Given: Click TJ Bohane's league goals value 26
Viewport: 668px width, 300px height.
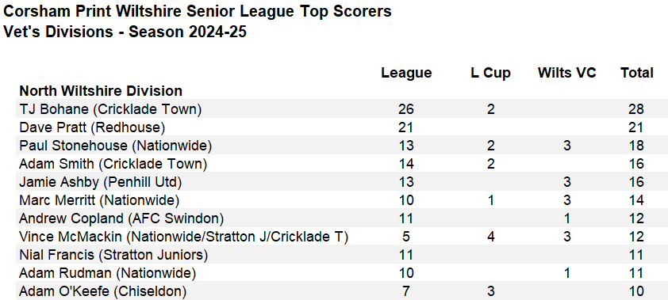Looking at the screenshot, I should pyautogui.click(x=406, y=110).
